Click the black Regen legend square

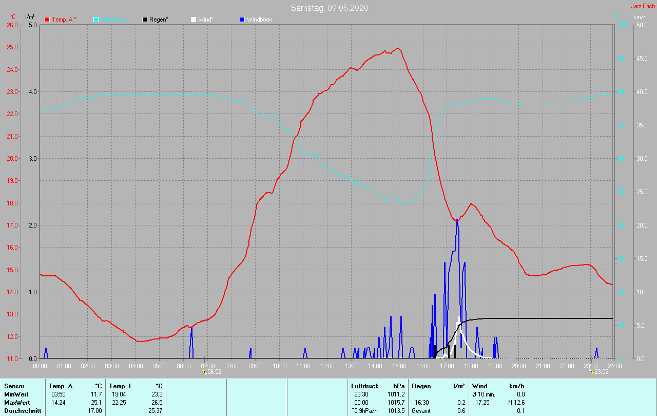coord(145,20)
